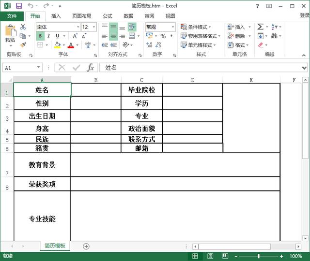Toggle Bold formatting button
310x261 pixels.
[40, 36]
